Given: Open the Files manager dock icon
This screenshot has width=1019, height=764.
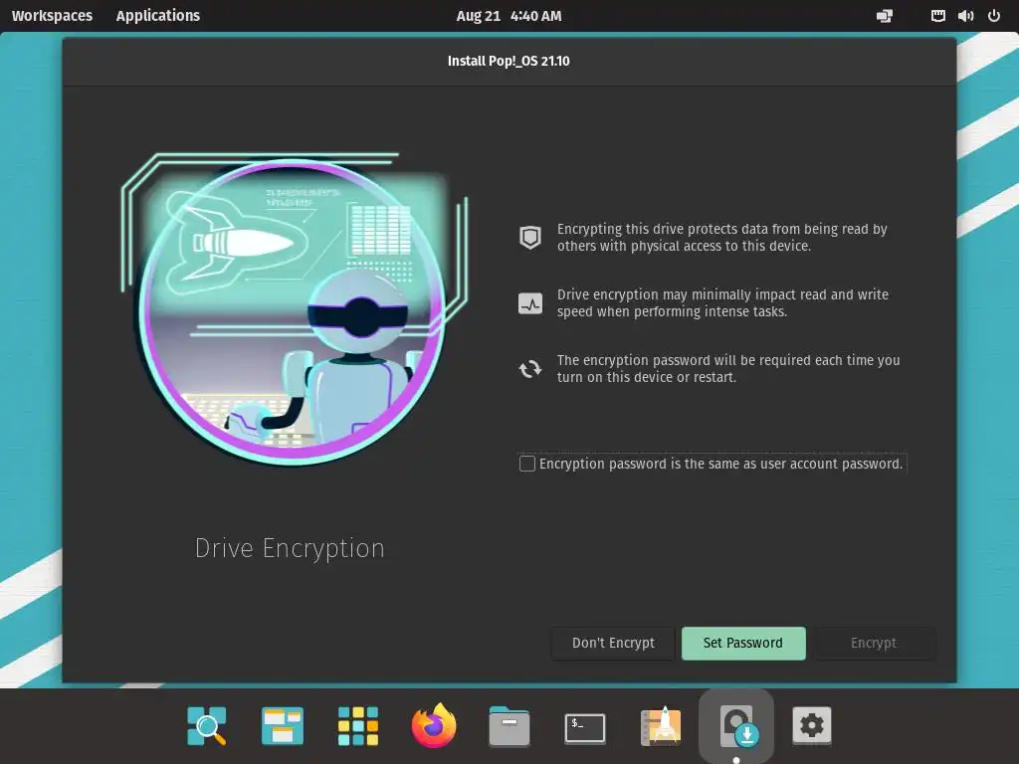Looking at the screenshot, I should point(509,725).
